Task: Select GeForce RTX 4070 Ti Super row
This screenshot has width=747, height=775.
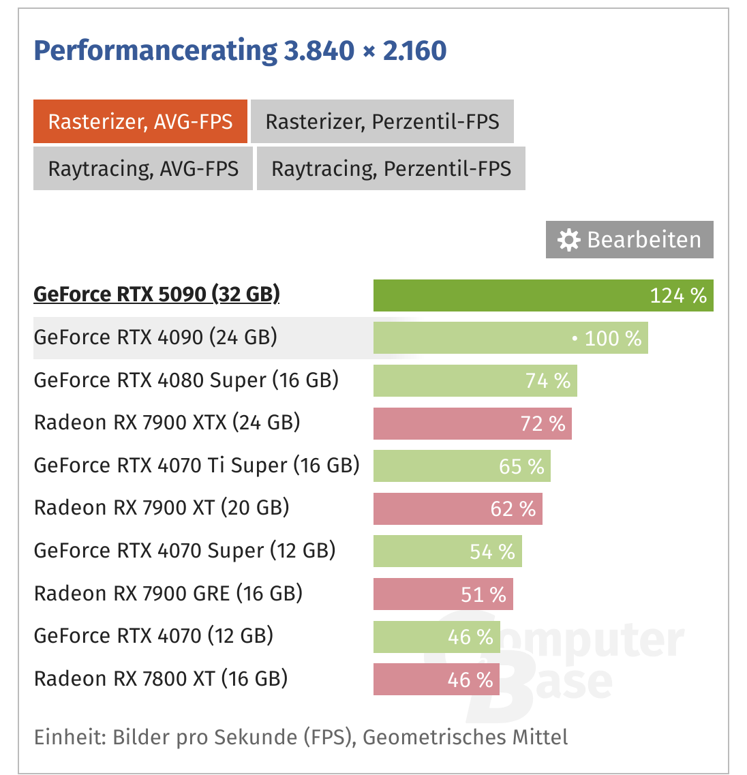Action: click(196, 465)
